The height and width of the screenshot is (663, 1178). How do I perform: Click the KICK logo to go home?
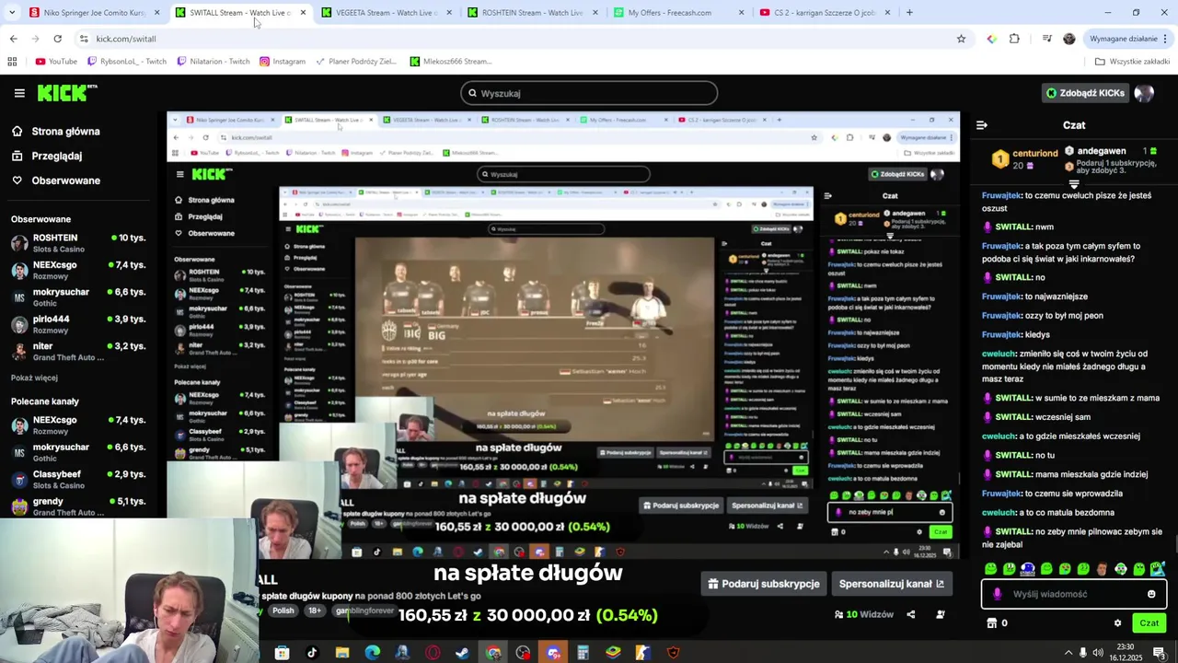[x=66, y=93]
